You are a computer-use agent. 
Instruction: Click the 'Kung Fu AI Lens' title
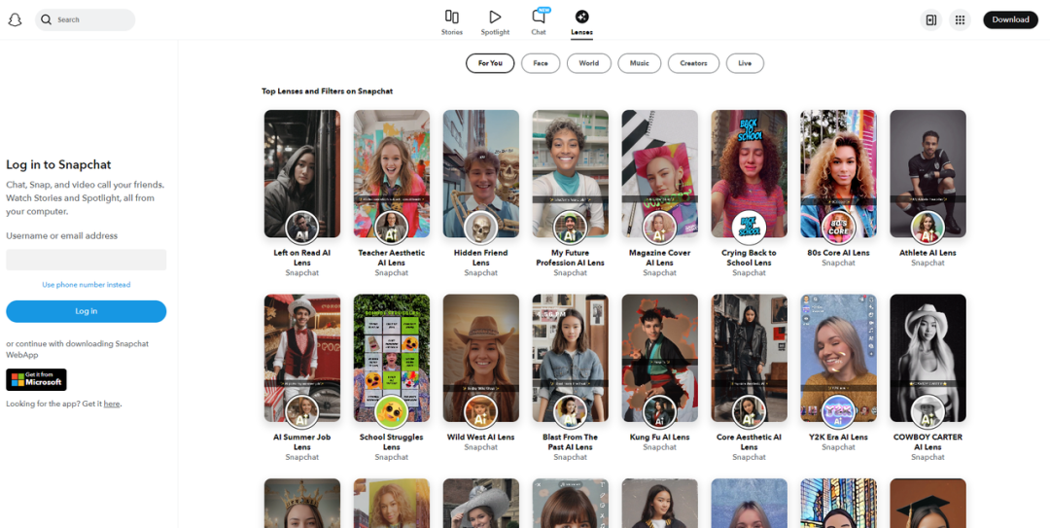coord(659,437)
